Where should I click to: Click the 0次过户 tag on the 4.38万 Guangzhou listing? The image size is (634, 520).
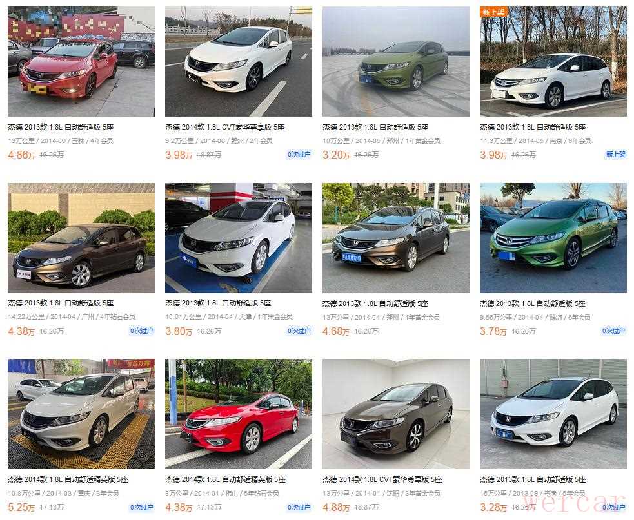(x=141, y=331)
